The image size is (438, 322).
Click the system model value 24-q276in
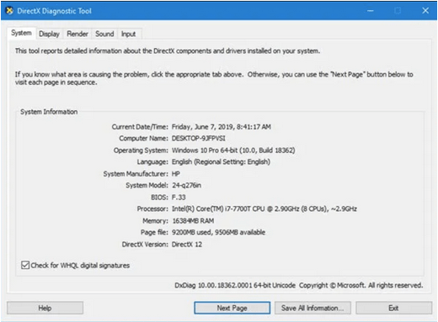186,186
